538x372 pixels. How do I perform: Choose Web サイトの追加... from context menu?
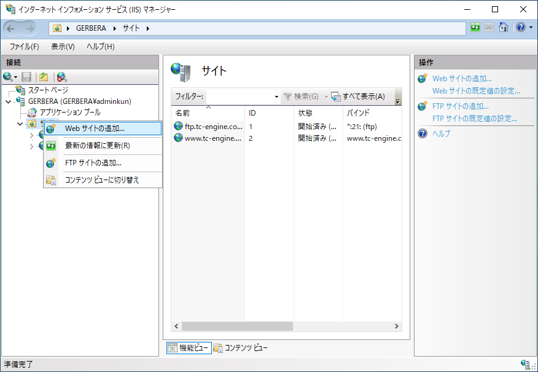pos(103,129)
